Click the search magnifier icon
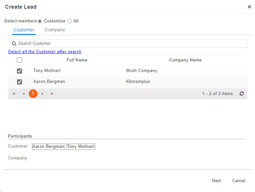The width and height of the screenshot is (255, 192). pyautogui.click(x=14, y=44)
